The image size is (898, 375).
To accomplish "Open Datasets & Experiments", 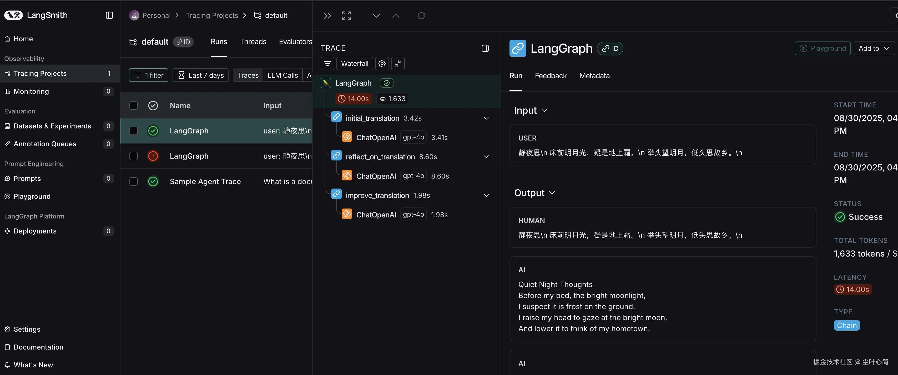I will click(x=60, y=126).
